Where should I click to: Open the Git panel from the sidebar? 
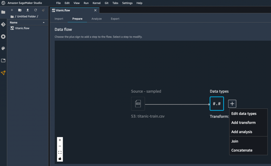3,24
